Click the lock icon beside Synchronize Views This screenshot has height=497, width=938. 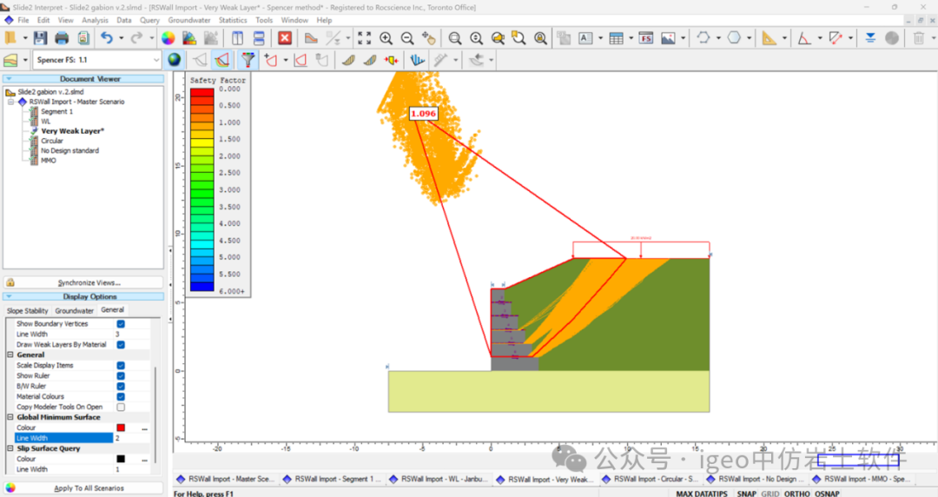(10, 282)
